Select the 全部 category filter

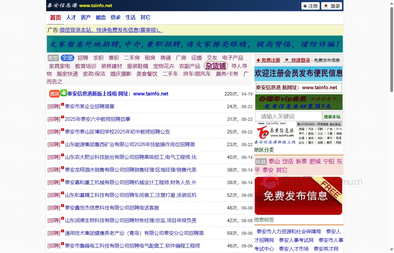68,58
